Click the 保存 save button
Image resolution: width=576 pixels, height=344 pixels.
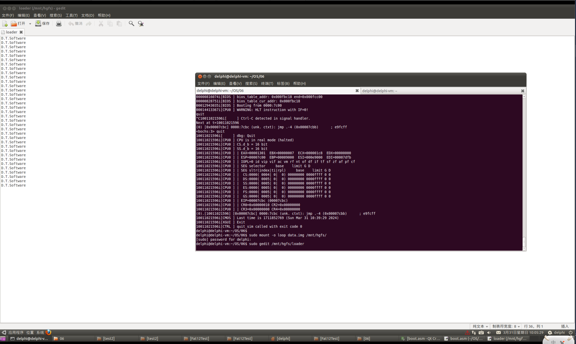pos(43,24)
